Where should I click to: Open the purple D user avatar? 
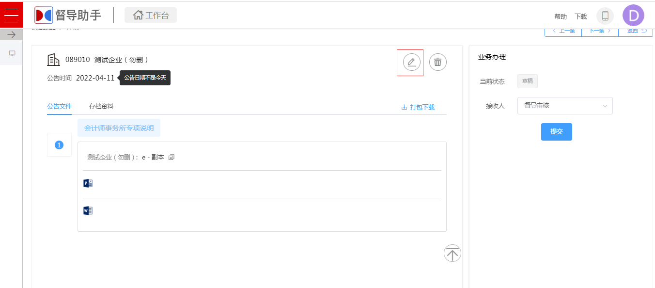click(x=633, y=16)
